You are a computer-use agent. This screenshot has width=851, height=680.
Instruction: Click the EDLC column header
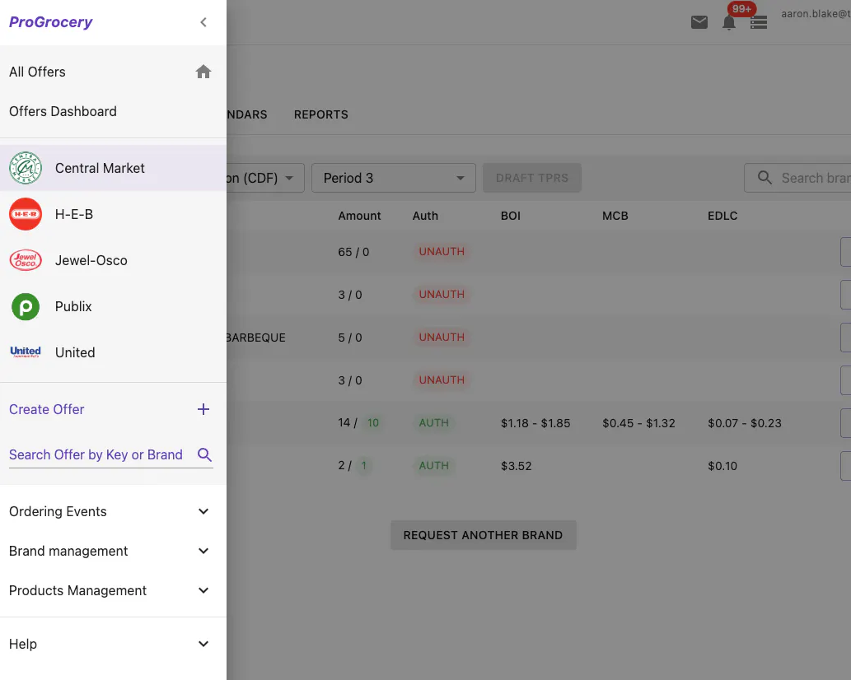(722, 216)
